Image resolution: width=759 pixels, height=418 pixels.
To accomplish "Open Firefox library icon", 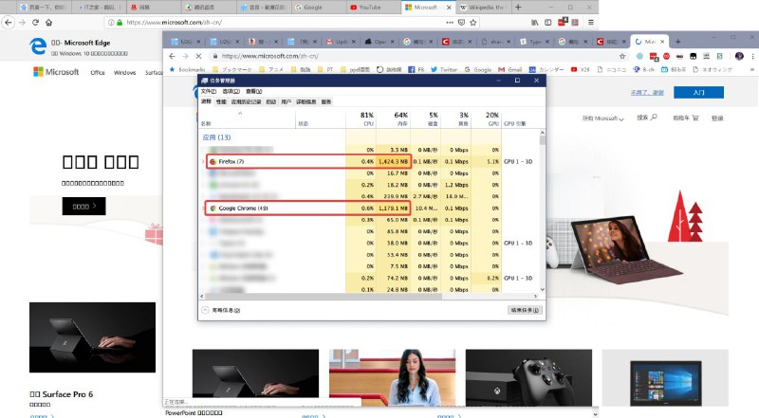I will 534,22.
